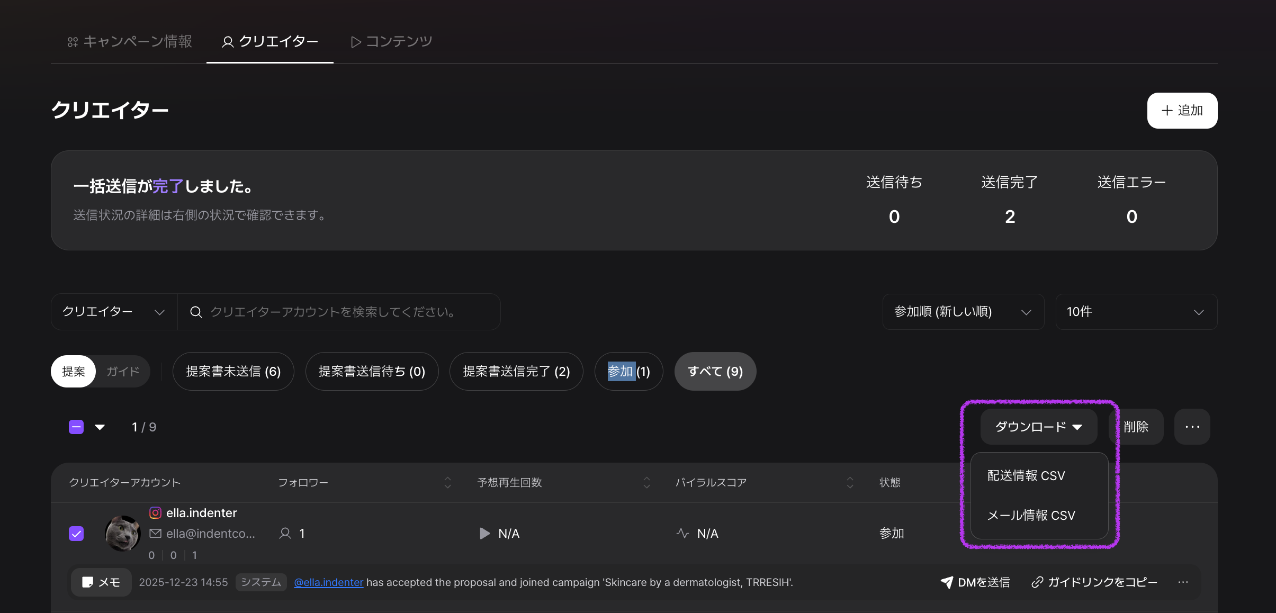Click the guide link copy icon
Image resolution: width=1276 pixels, height=613 pixels.
coord(1037,582)
